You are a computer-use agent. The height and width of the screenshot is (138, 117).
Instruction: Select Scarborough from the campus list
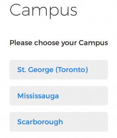[59, 122]
